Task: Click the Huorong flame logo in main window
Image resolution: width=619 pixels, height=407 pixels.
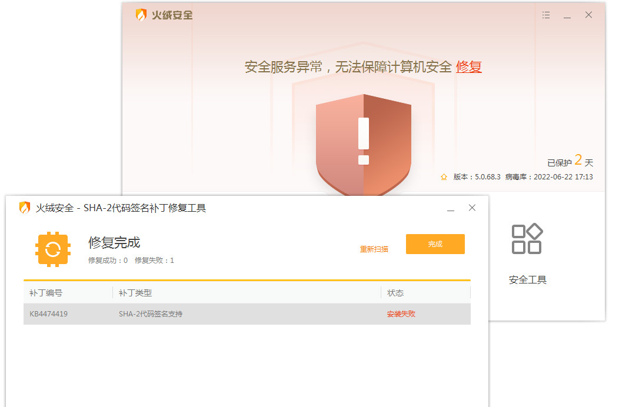Action: coord(141,15)
